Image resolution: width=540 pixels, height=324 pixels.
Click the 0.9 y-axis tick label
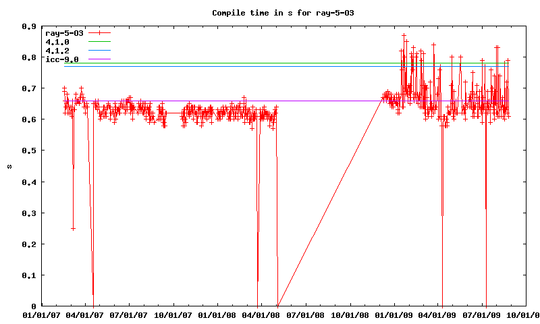[28, 26]
